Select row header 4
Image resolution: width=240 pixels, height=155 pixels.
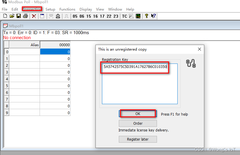tap(7, 79)
